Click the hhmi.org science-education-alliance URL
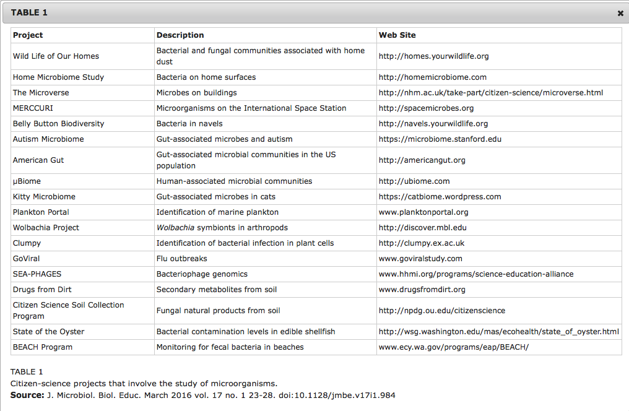This screenshot has height=411, width=629. (x=475, y=274)
